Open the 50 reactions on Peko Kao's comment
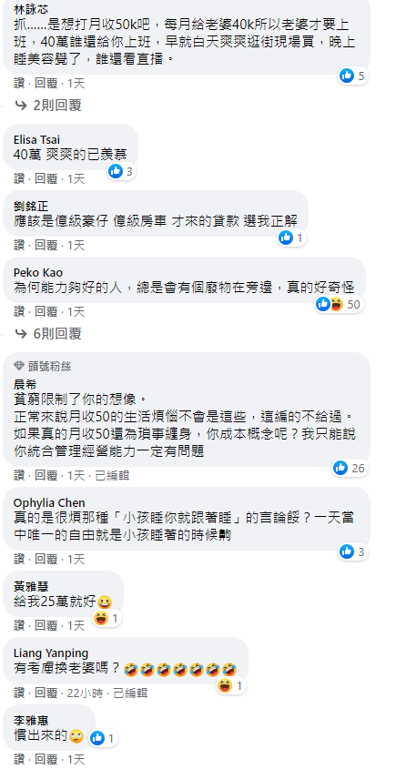This screenshot has height=769, width=406. [x=339, y=305]
